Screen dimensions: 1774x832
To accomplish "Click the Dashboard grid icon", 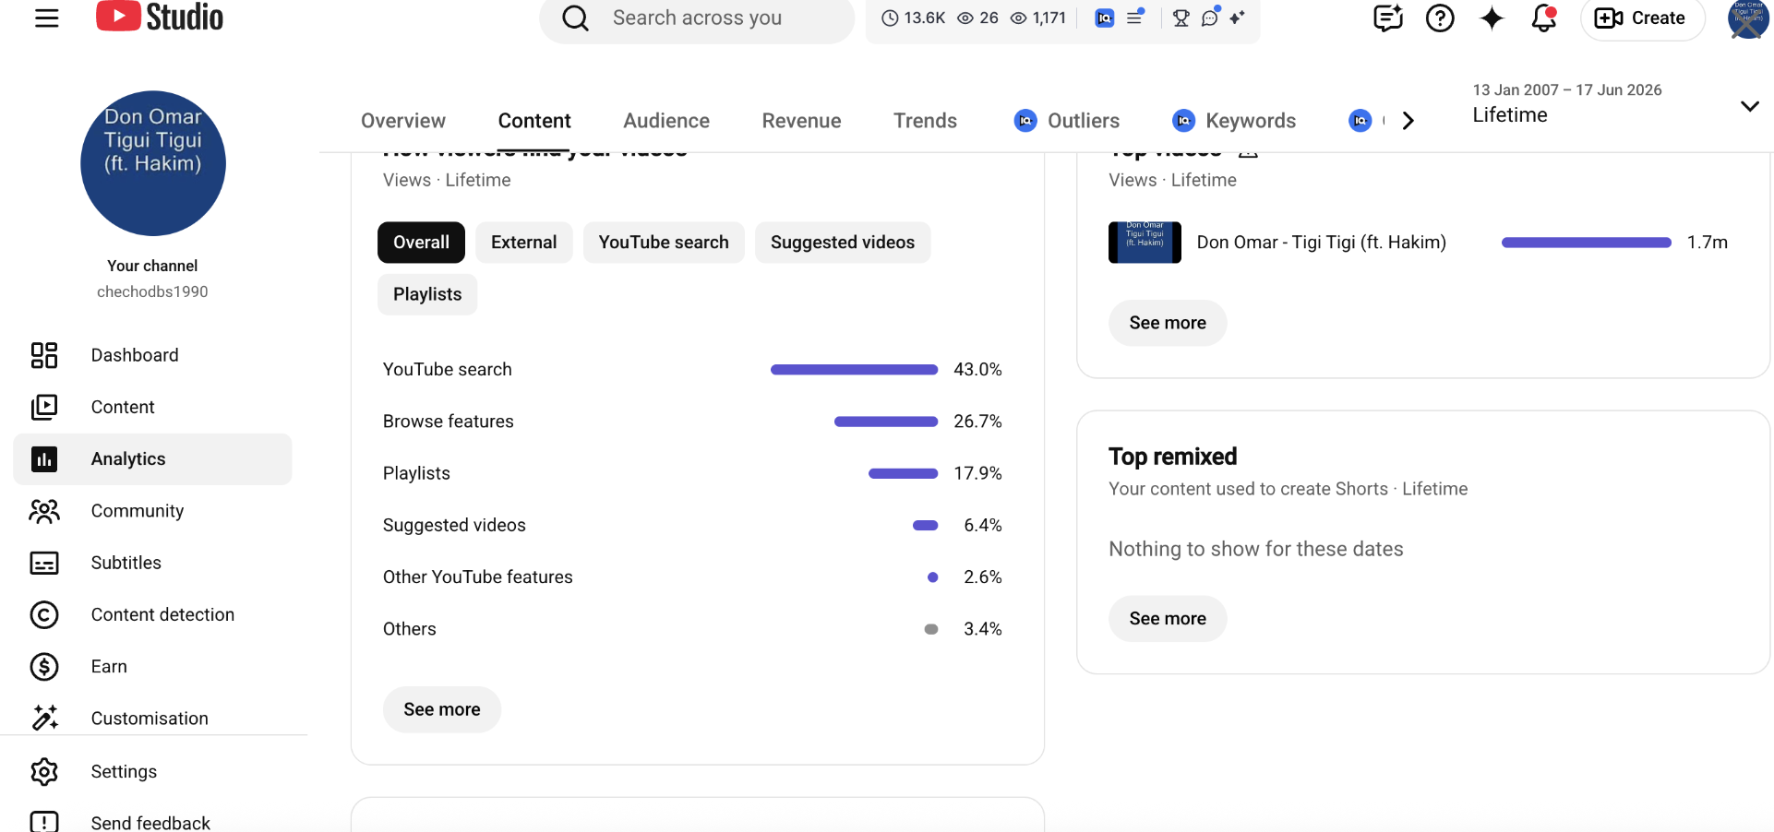I will pyautogui.click(x=44, y=355).
